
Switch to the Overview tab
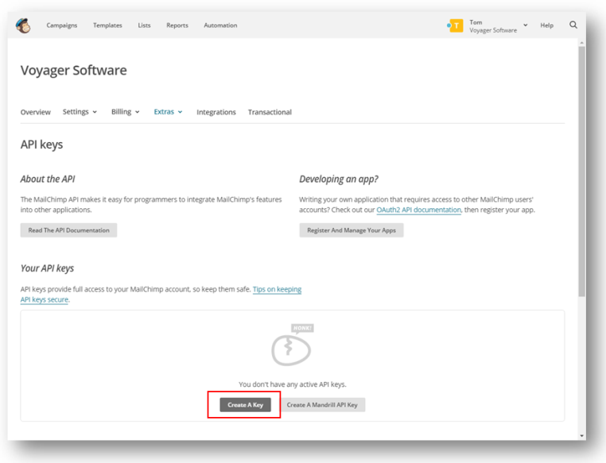(36, 112)
